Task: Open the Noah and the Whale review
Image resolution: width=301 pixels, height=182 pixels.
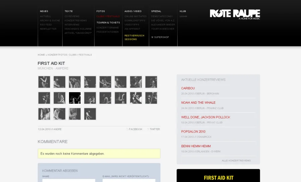Action: click(198, 103)
